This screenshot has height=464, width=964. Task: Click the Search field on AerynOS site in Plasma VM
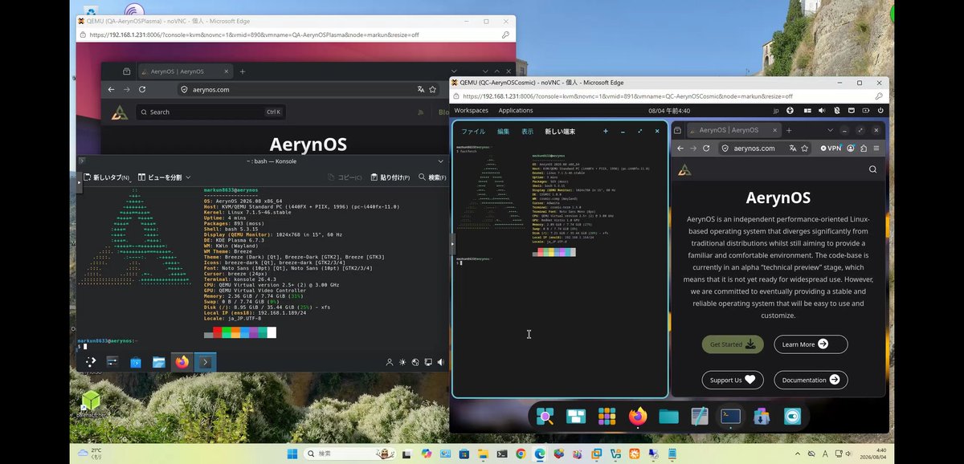click(211, 112)
